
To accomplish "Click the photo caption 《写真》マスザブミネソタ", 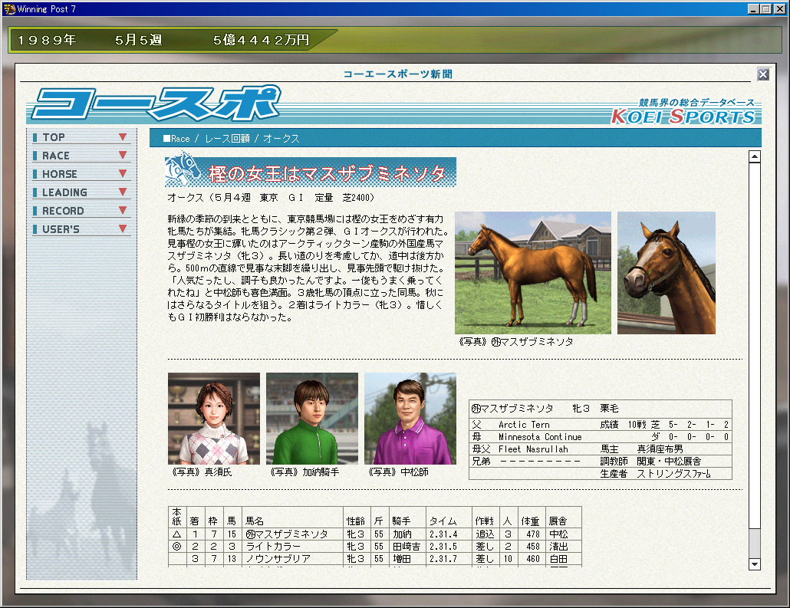I will [515, 341].
